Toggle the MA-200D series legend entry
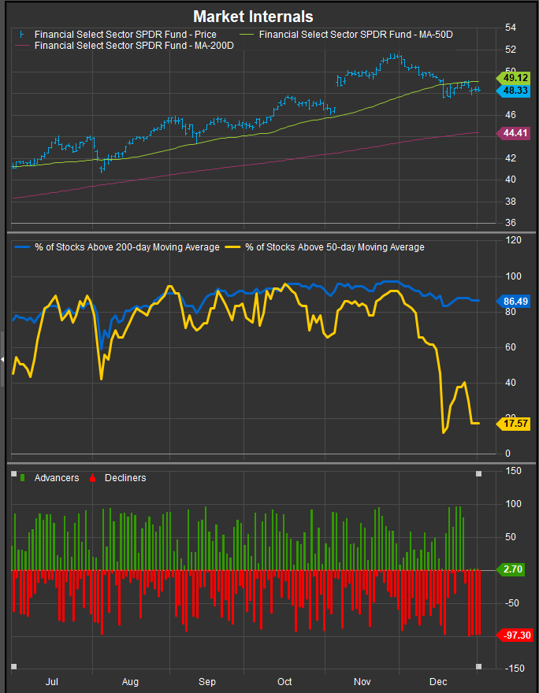 pos(134,46)
